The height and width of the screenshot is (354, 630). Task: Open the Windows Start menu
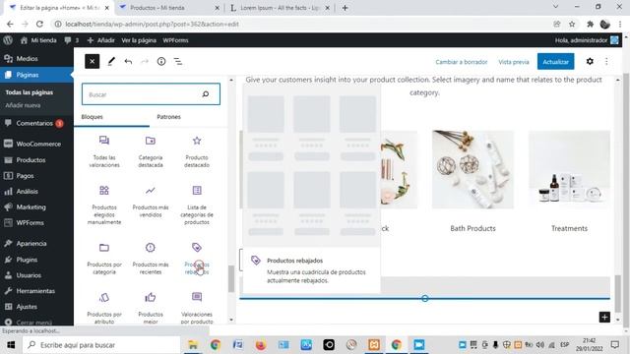coord(11,345)
